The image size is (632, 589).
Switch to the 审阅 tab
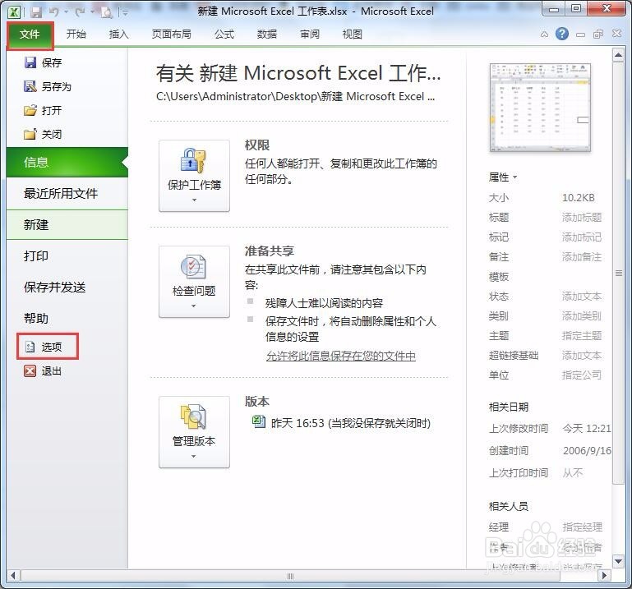310,35
